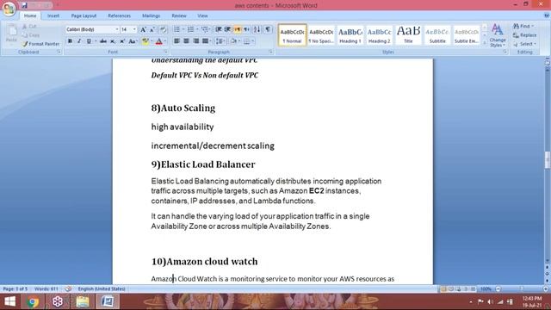This screenshot has height=310, width=551.
Task: Switch to the Review tab
Action: point(179,15)
